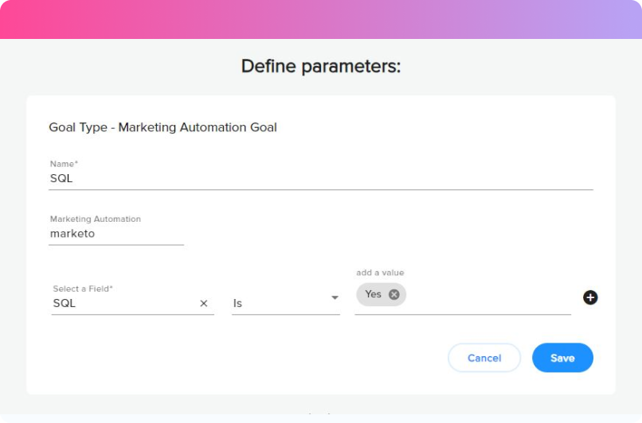Remove the Yes value chip
The width and height of the screenshot is (642, 423).
pyautogui.click(x=393, y=294)
